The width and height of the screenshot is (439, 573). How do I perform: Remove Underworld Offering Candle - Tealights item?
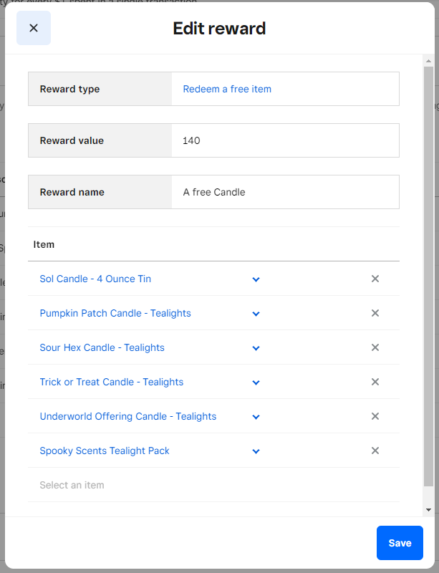point(375,416)
